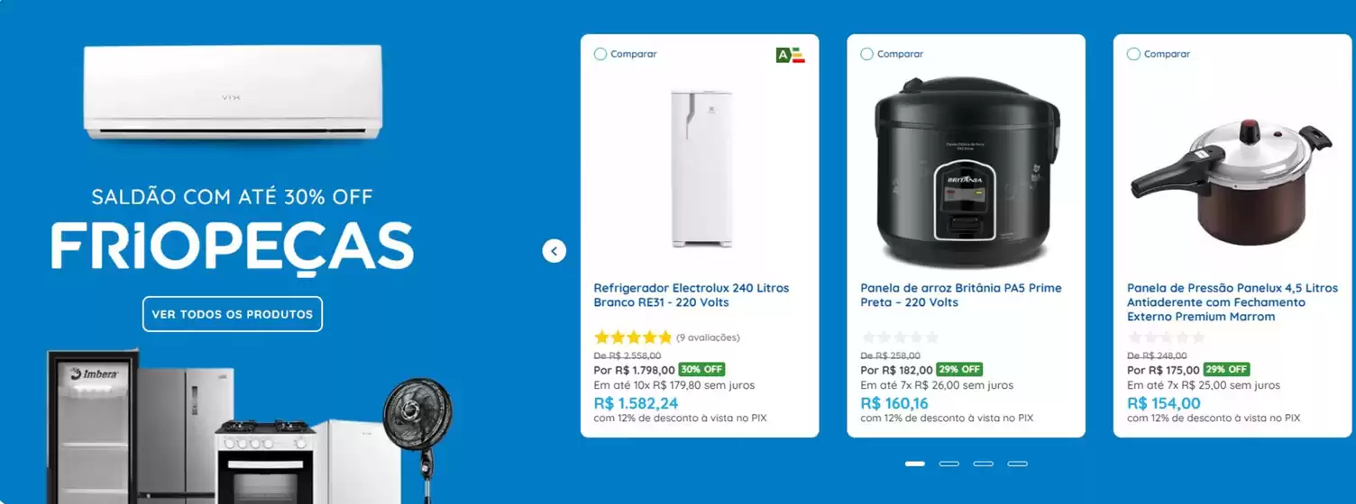
Task: Go to the second carousel page indicator
Action: tap(949, 463)
